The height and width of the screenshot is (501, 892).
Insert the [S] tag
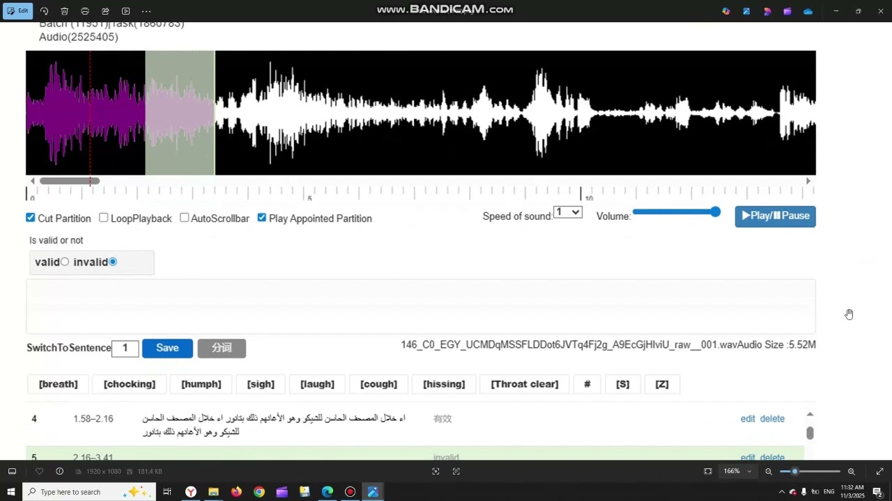point(623,384)
